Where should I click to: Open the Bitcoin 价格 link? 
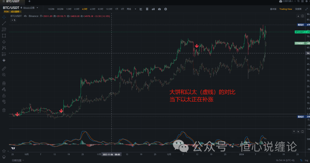pos(29,8)
